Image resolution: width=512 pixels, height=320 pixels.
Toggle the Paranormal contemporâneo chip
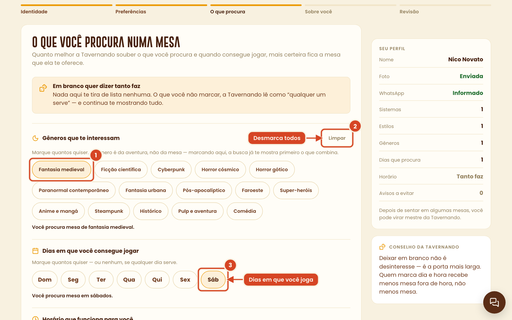[x=74, y=190]
